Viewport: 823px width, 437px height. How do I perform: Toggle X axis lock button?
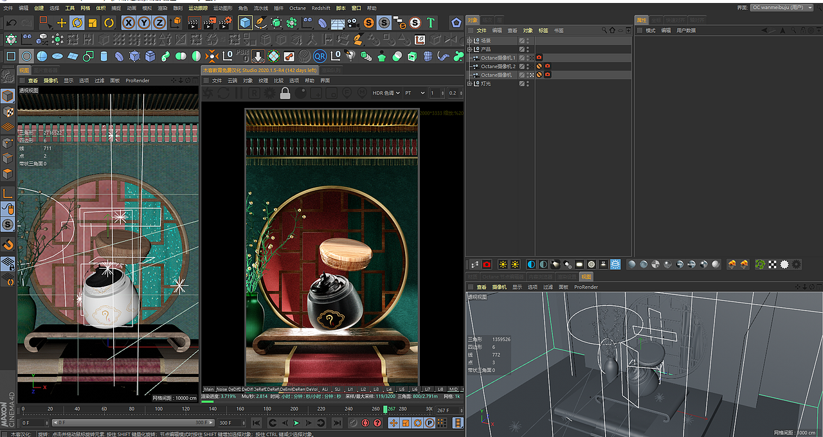(x=129, y=22)
